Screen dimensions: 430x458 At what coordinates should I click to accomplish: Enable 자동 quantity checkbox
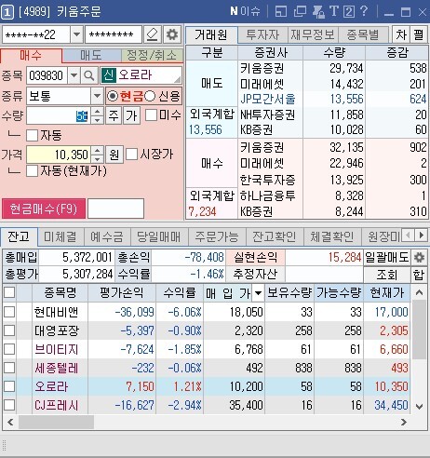coord(32,136)
